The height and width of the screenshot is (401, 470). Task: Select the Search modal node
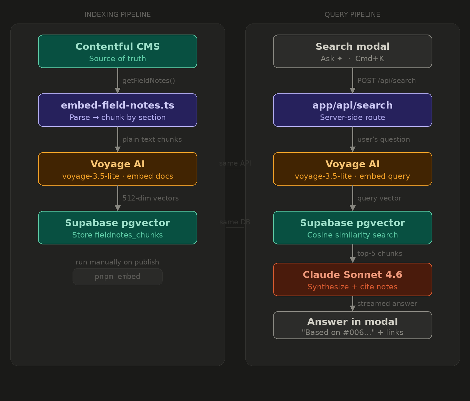[352, 52]
